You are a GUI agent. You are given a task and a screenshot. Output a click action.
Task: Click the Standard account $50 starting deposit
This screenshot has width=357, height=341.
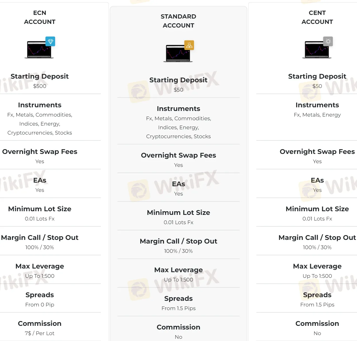click(x=178, y=90)
